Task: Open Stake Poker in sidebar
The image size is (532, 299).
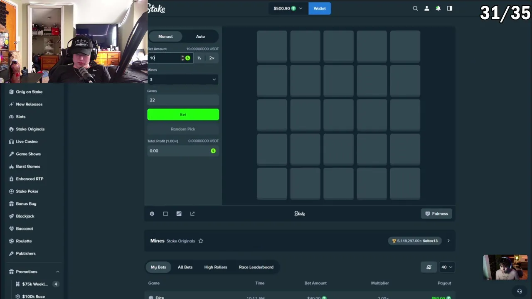Action: pyautogui.click(x=27, y=191)
